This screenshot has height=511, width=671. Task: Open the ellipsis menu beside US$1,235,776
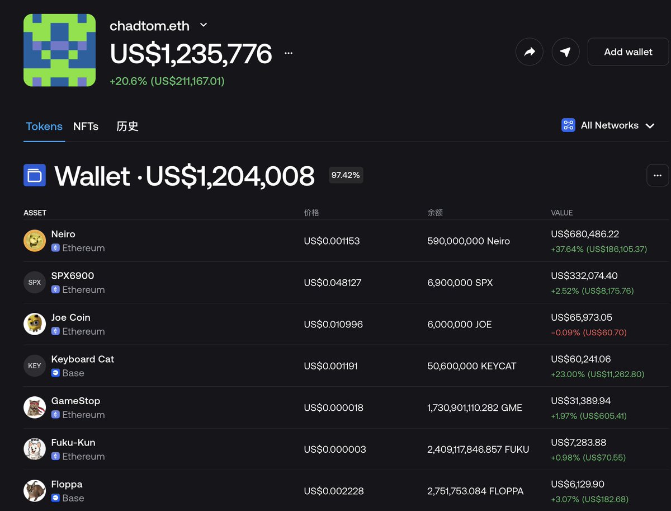pyautogui.click(x=289, y=53)
